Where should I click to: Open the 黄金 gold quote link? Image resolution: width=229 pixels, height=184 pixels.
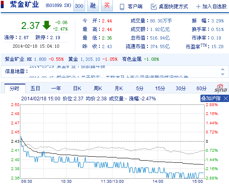[x=73, y=59]
